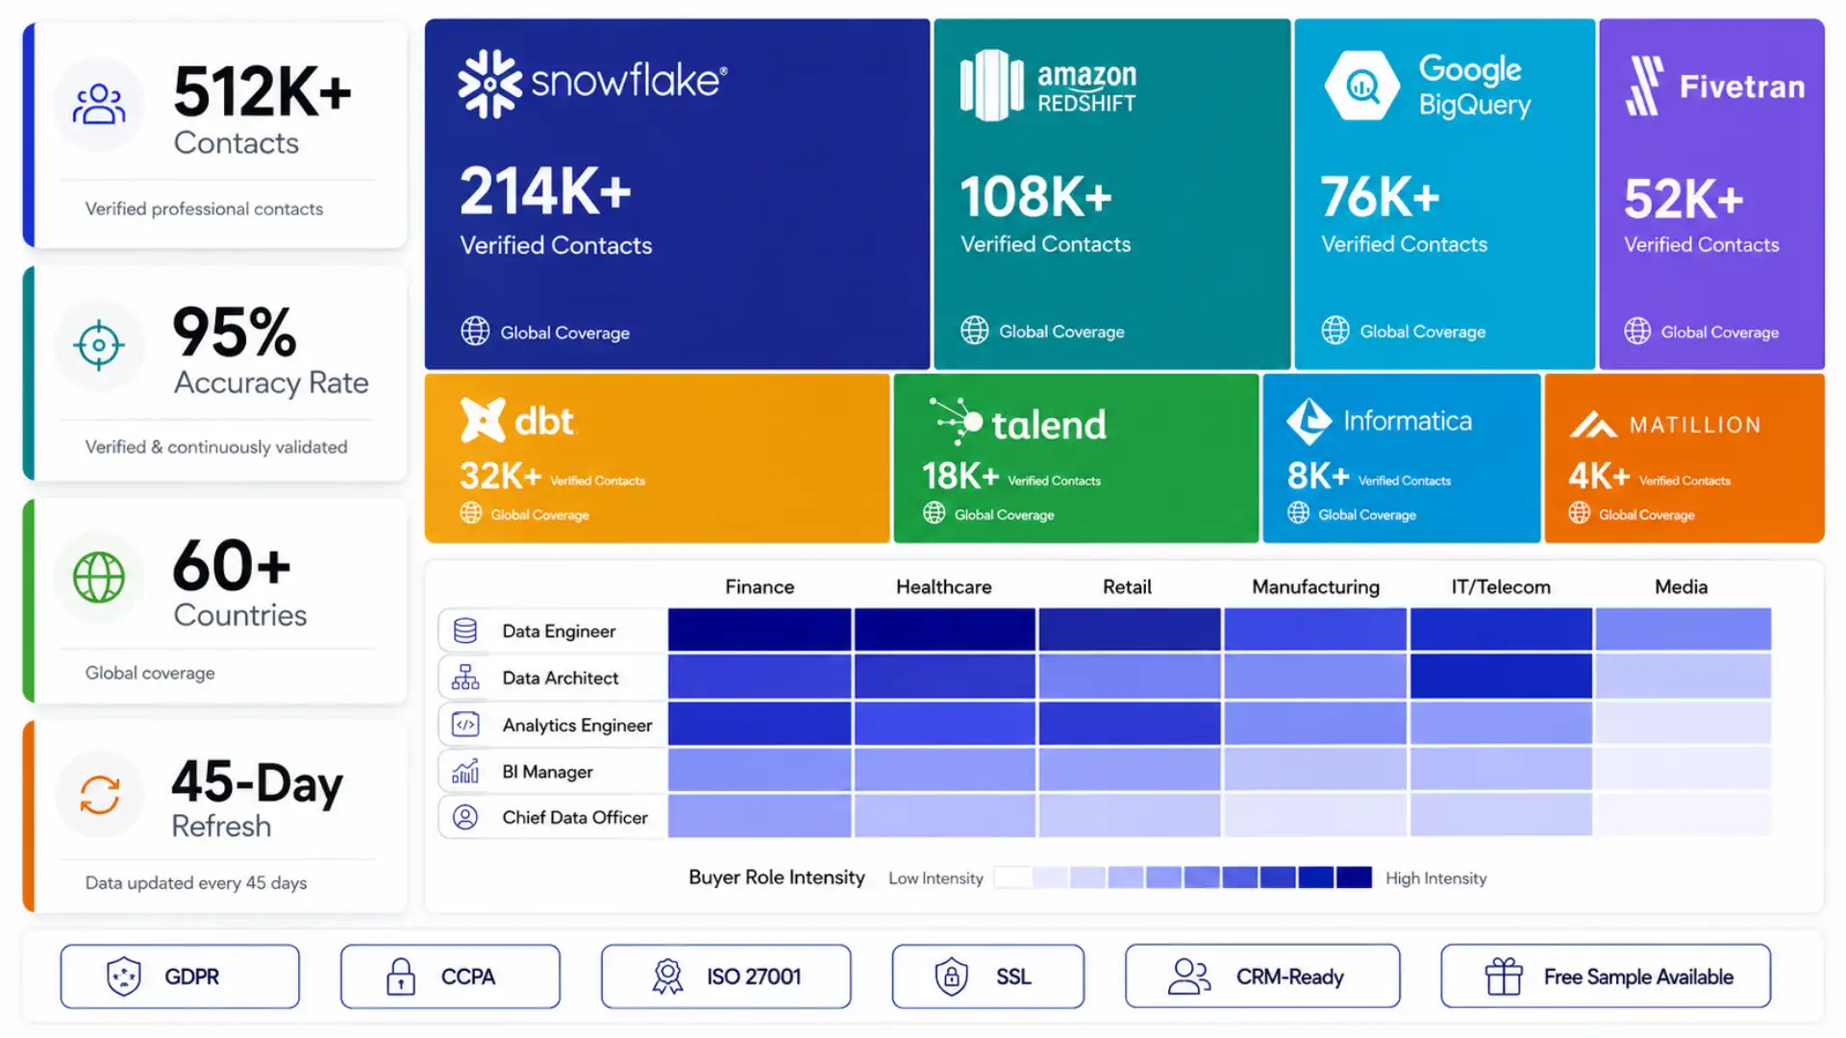Click the Chief Data Officer person icon
This screenshot has height=1038, width=1846.
(465, 817)
